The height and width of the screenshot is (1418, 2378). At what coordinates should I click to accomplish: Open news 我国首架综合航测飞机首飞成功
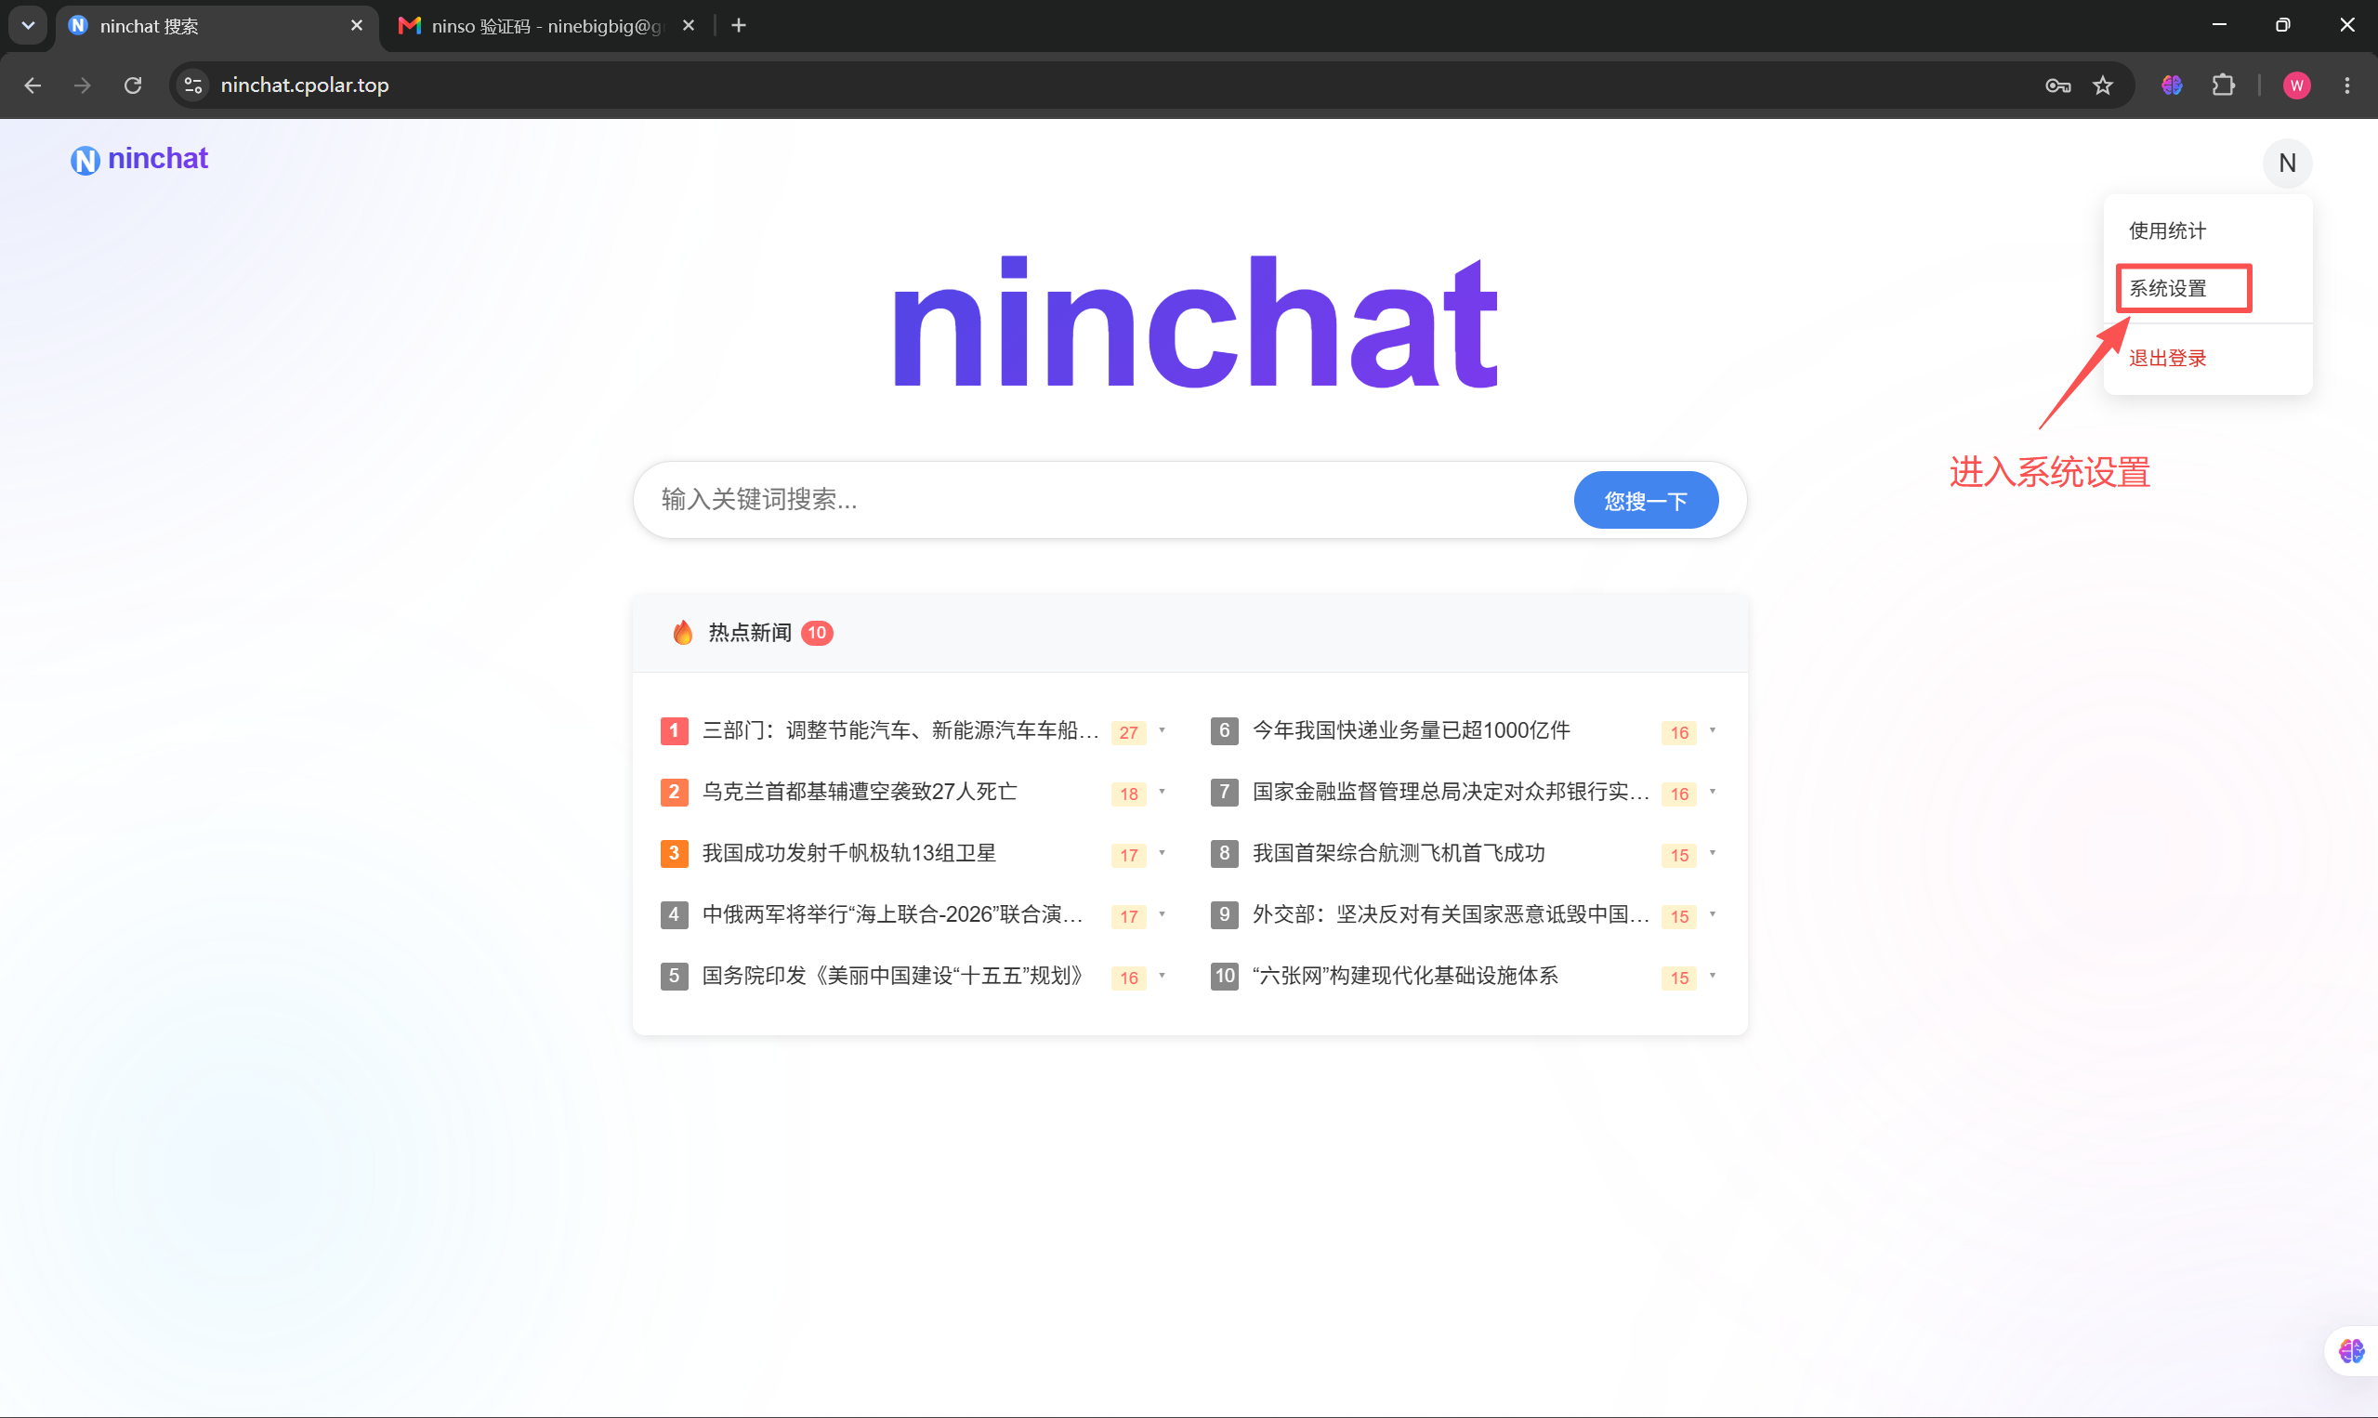[x=1398, y=852]
